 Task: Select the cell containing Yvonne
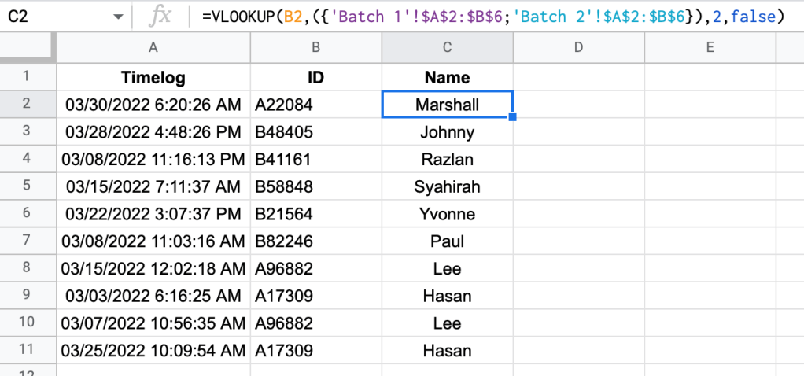click(447, 214)
